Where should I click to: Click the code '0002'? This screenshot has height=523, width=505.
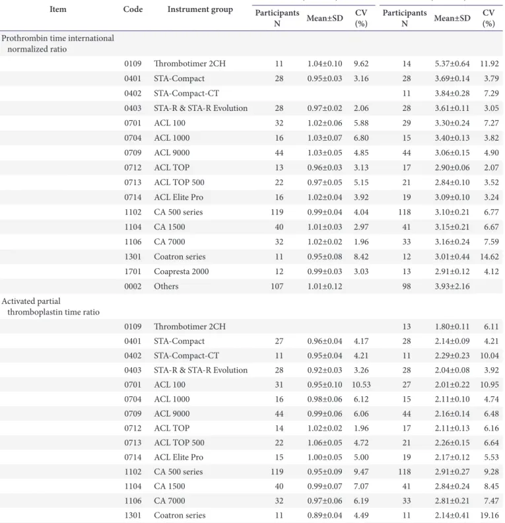point(133,286)
